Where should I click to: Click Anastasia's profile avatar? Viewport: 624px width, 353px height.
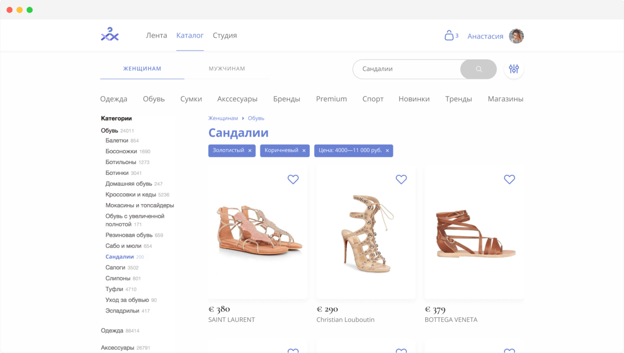click(516, 36)
